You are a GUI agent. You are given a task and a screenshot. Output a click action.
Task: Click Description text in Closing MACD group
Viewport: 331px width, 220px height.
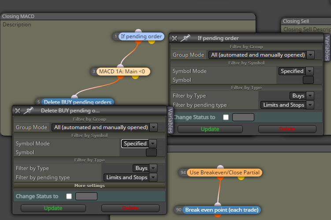tap(17, 25)
